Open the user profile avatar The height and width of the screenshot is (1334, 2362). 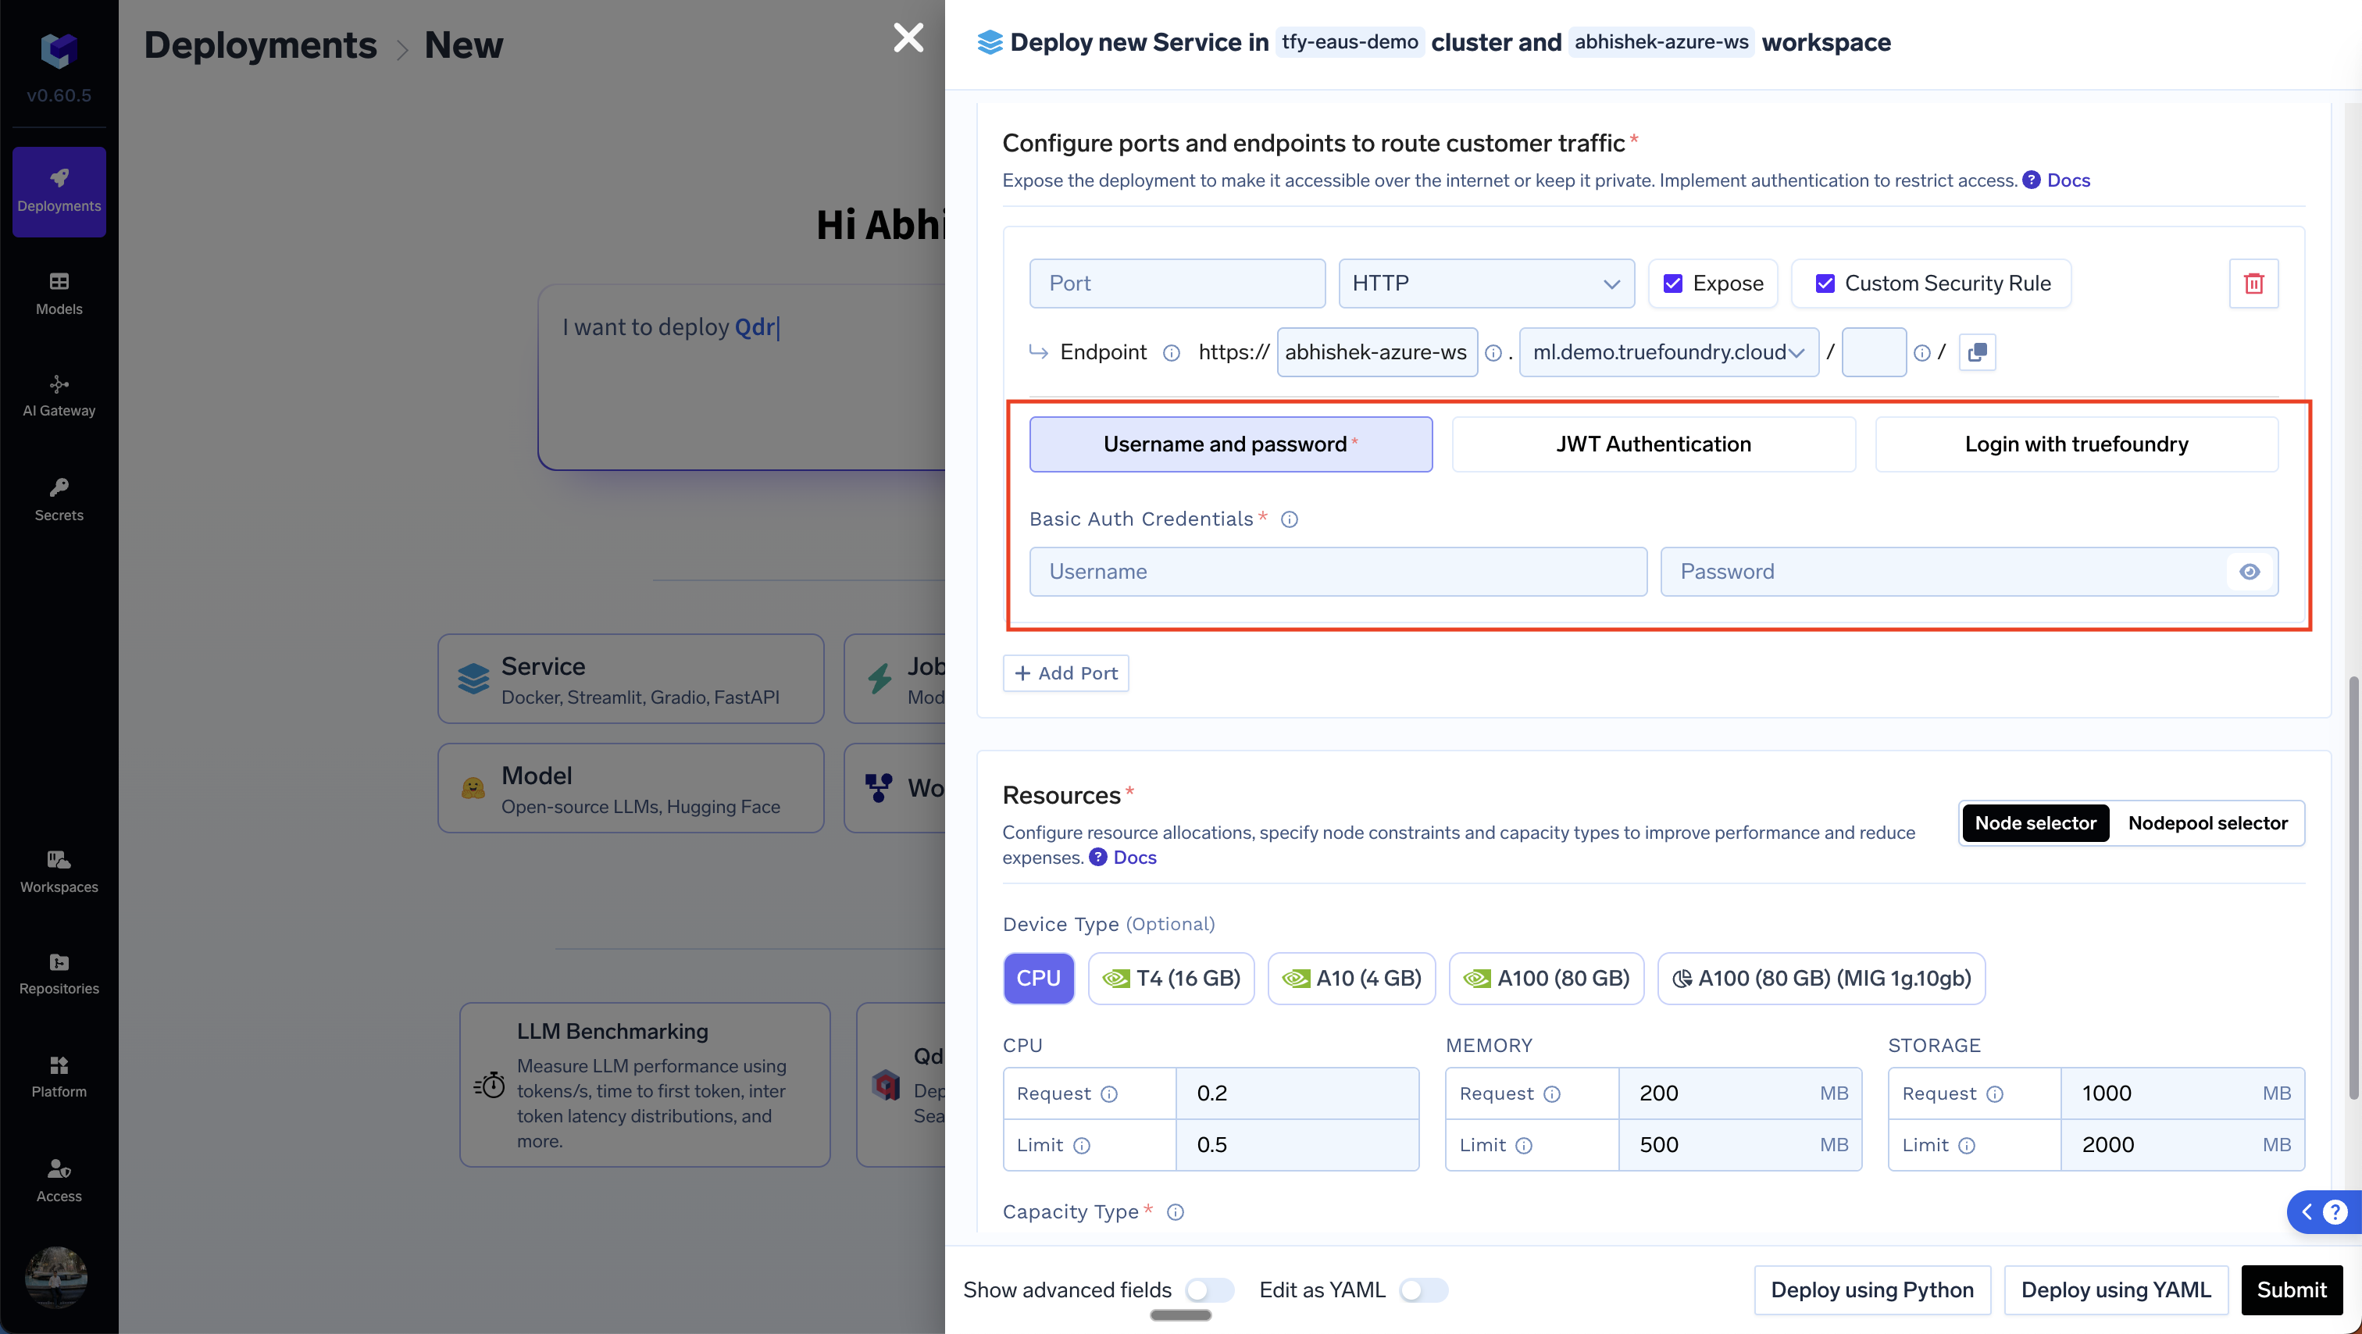[x=56, y=1277]
